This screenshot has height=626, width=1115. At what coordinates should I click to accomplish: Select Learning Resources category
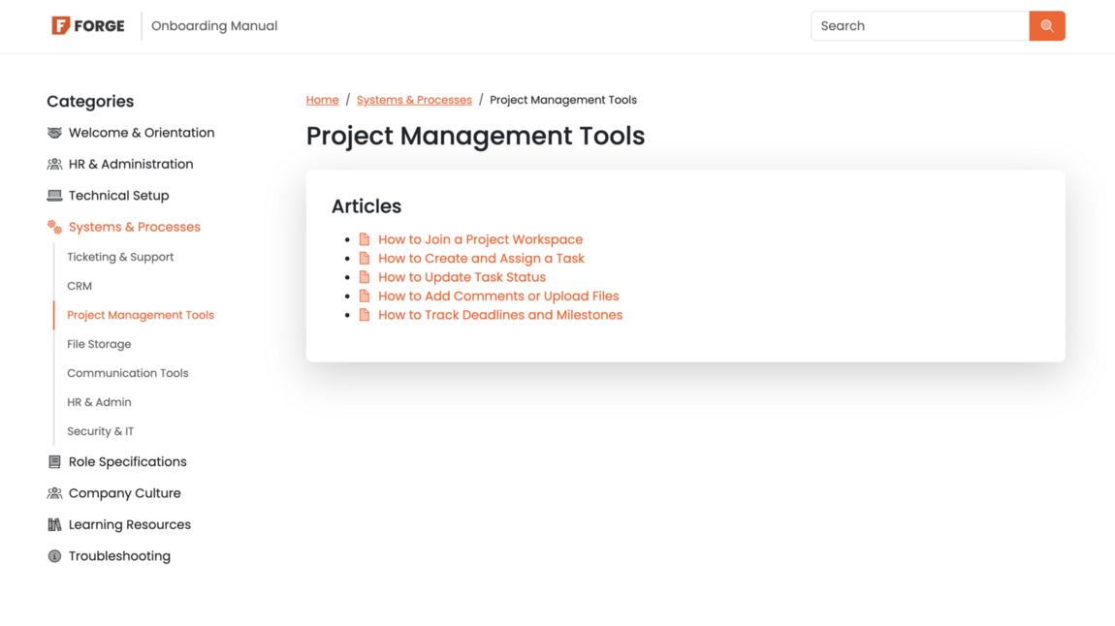[x=129, y=524]
